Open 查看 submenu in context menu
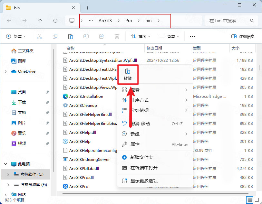The image size is (262, 204). click(x=155, y=90)
